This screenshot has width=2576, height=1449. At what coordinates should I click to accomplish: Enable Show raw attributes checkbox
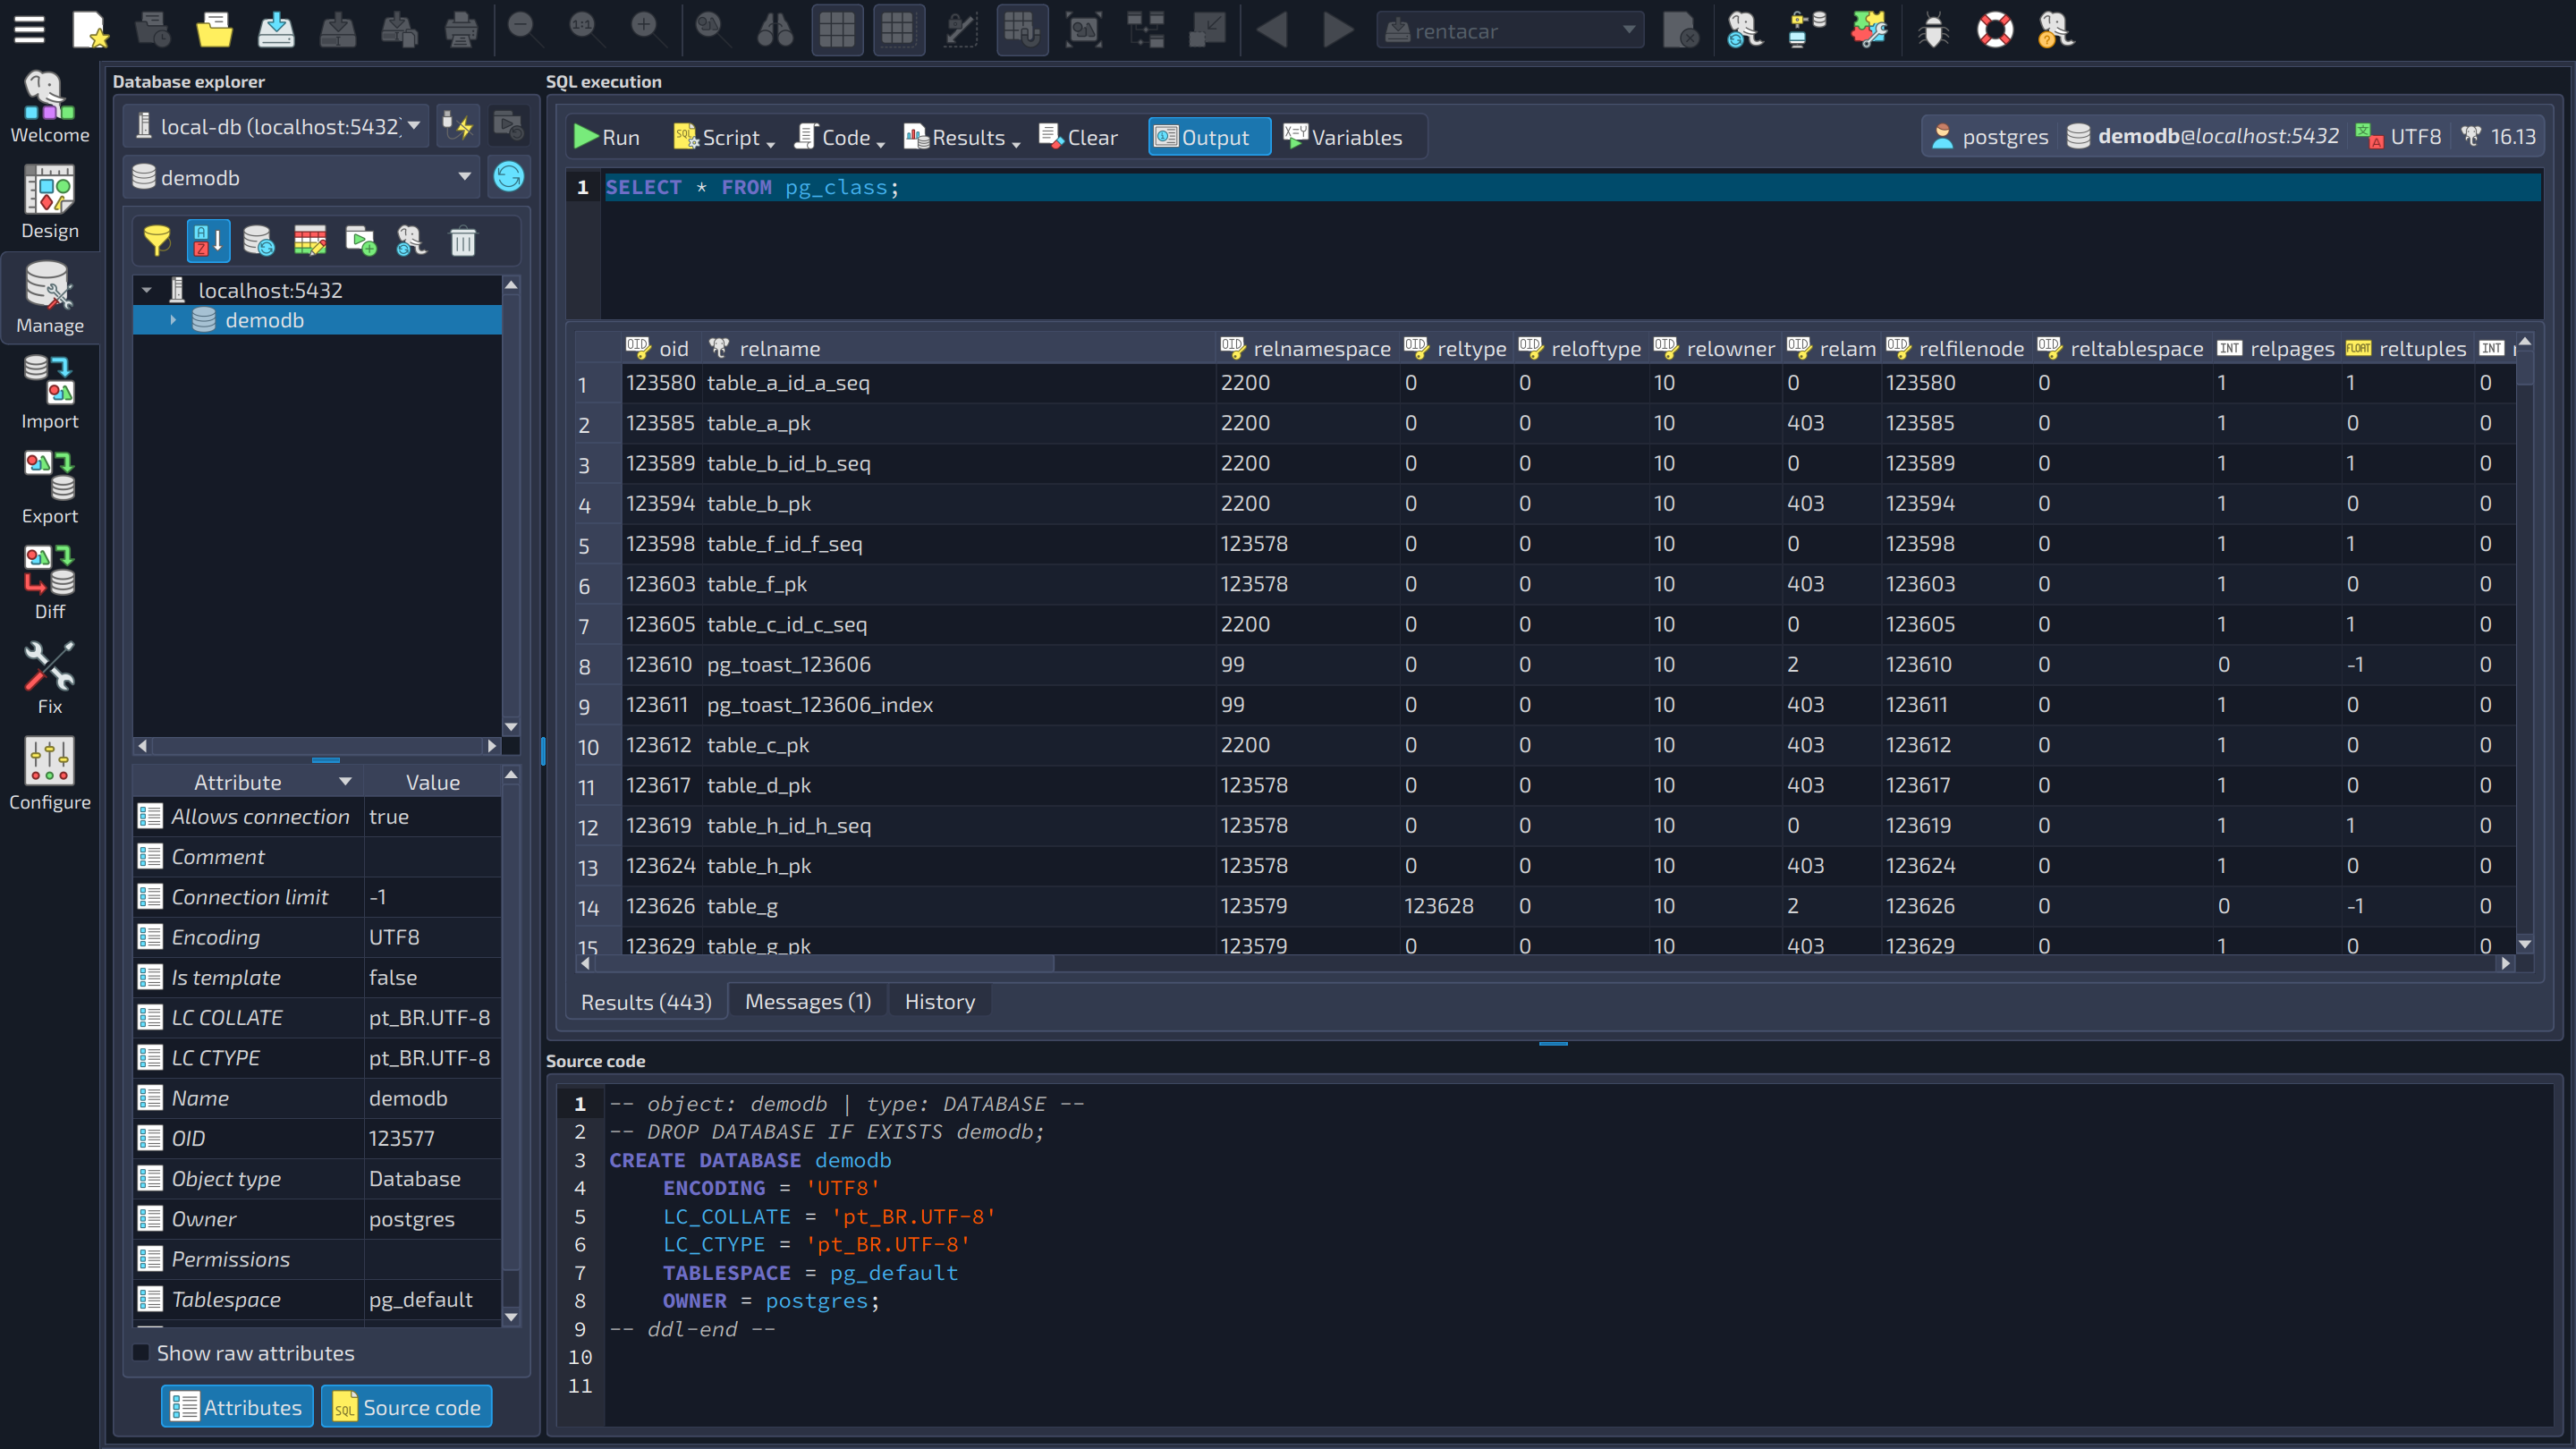click(x=142, y=1353)
